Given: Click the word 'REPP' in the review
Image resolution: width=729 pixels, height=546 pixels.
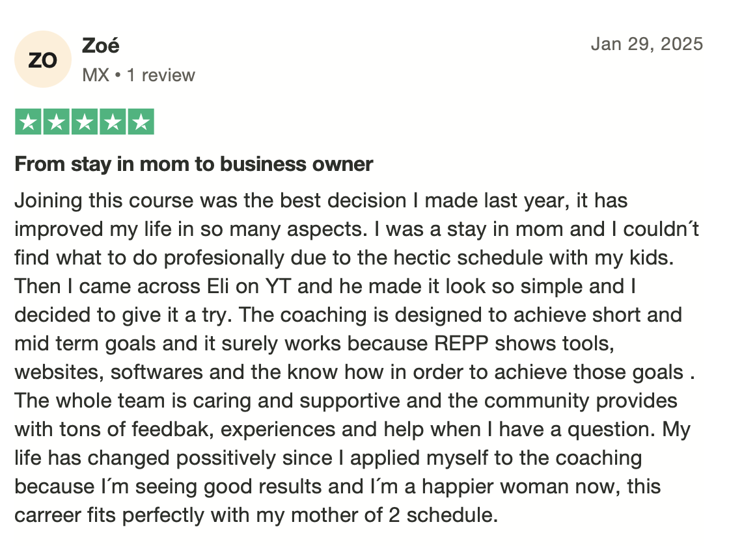Looking at the screenshot, I should pos(461,344).
